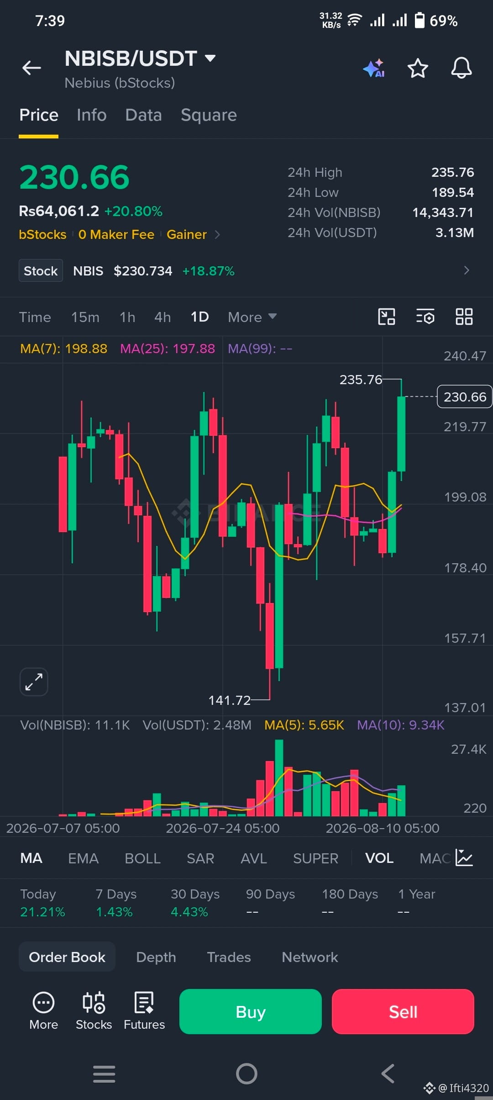Open the chart drawing tools icon
This screenshot has height=1100, width=493.
click(387, 317)
